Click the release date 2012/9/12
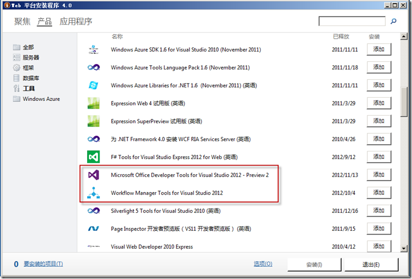Image resolution: width=412 pixels, height=279 pixels. (343, 157)
